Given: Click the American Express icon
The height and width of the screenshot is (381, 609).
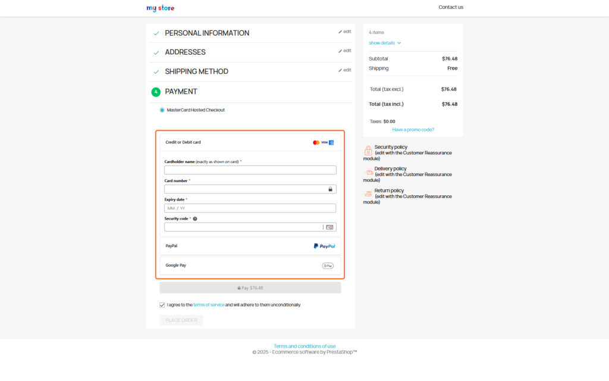Looking at the screenshot, I should coord(332,142).
